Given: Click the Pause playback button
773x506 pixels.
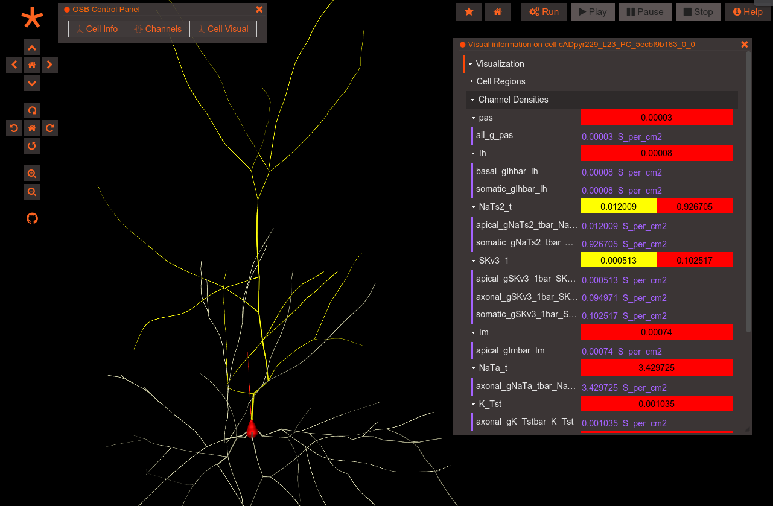Looking at the screenshot, I should 644,12.
